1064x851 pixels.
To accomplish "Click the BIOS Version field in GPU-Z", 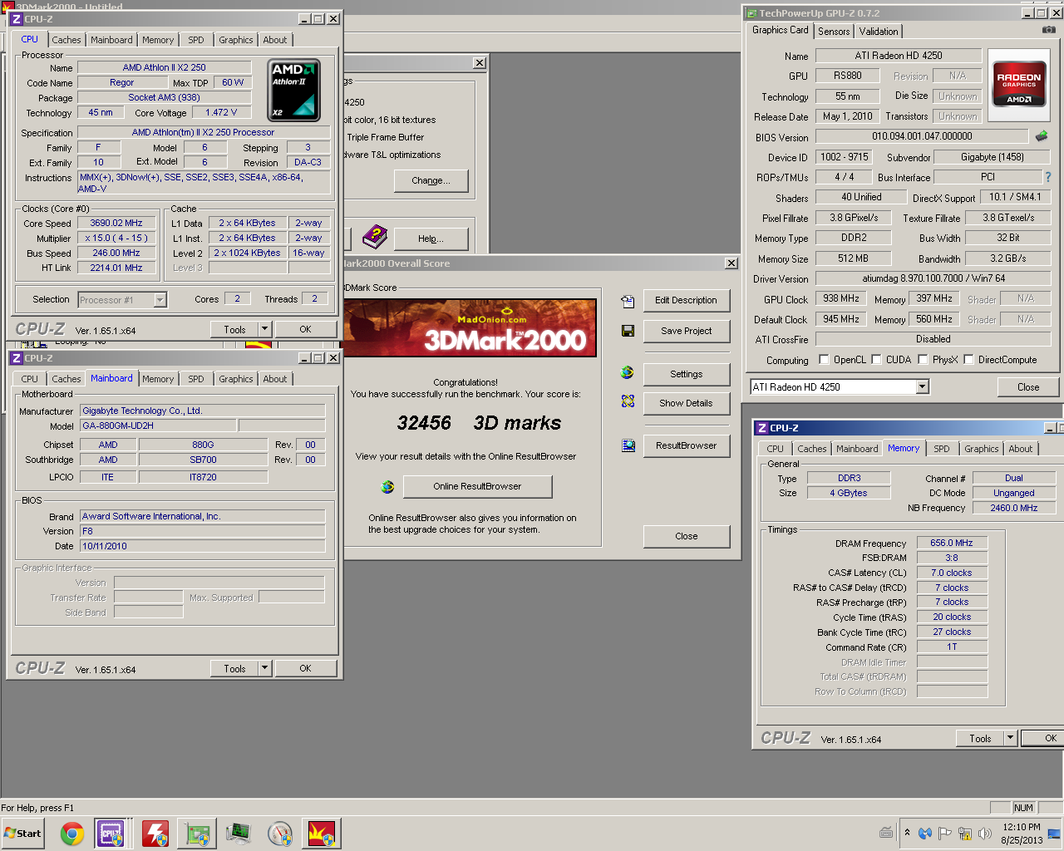I will point(922,136).
